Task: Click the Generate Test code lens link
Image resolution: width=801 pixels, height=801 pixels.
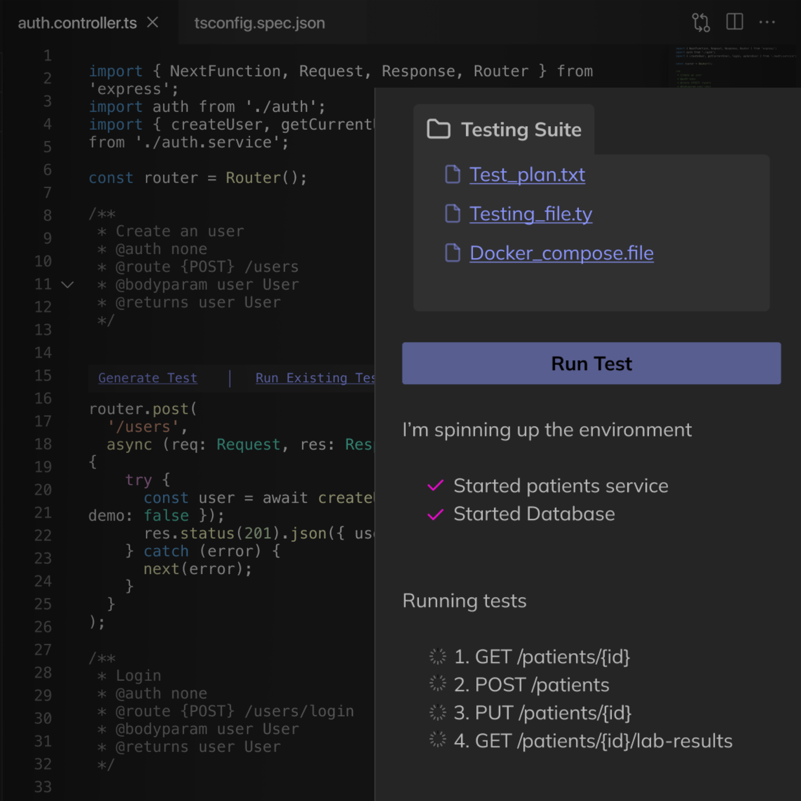Action: coord(148,378)
